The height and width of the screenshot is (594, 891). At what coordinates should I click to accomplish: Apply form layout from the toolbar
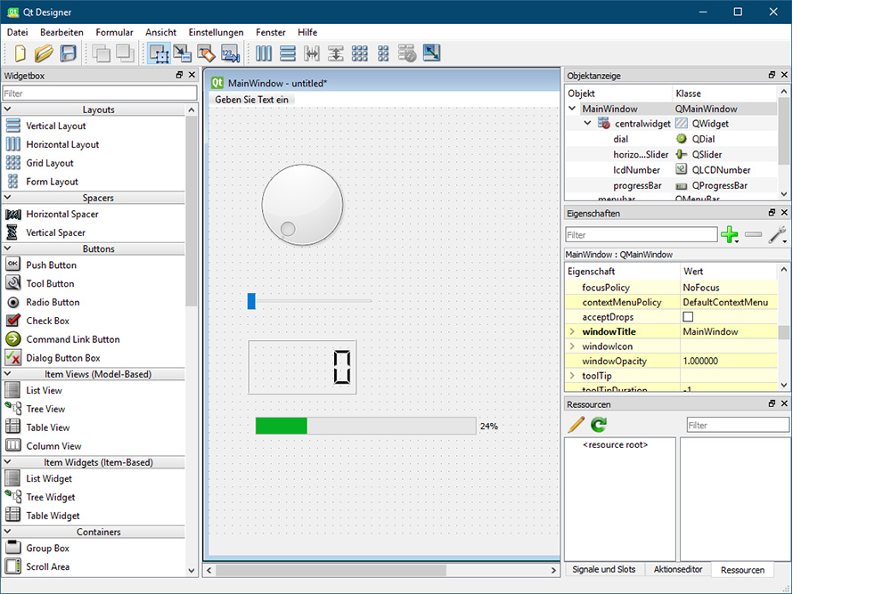tap(383, 53)
